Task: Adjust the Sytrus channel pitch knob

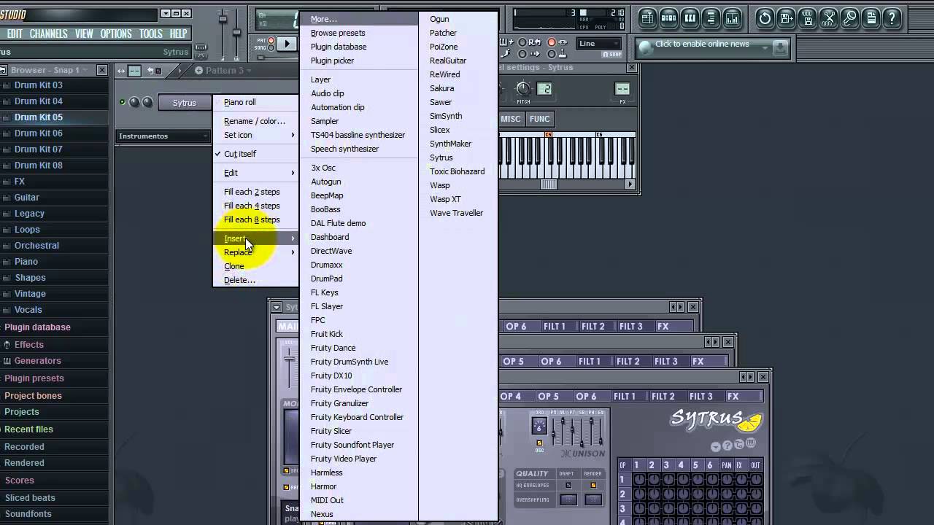Action: [x=523, y=88]
